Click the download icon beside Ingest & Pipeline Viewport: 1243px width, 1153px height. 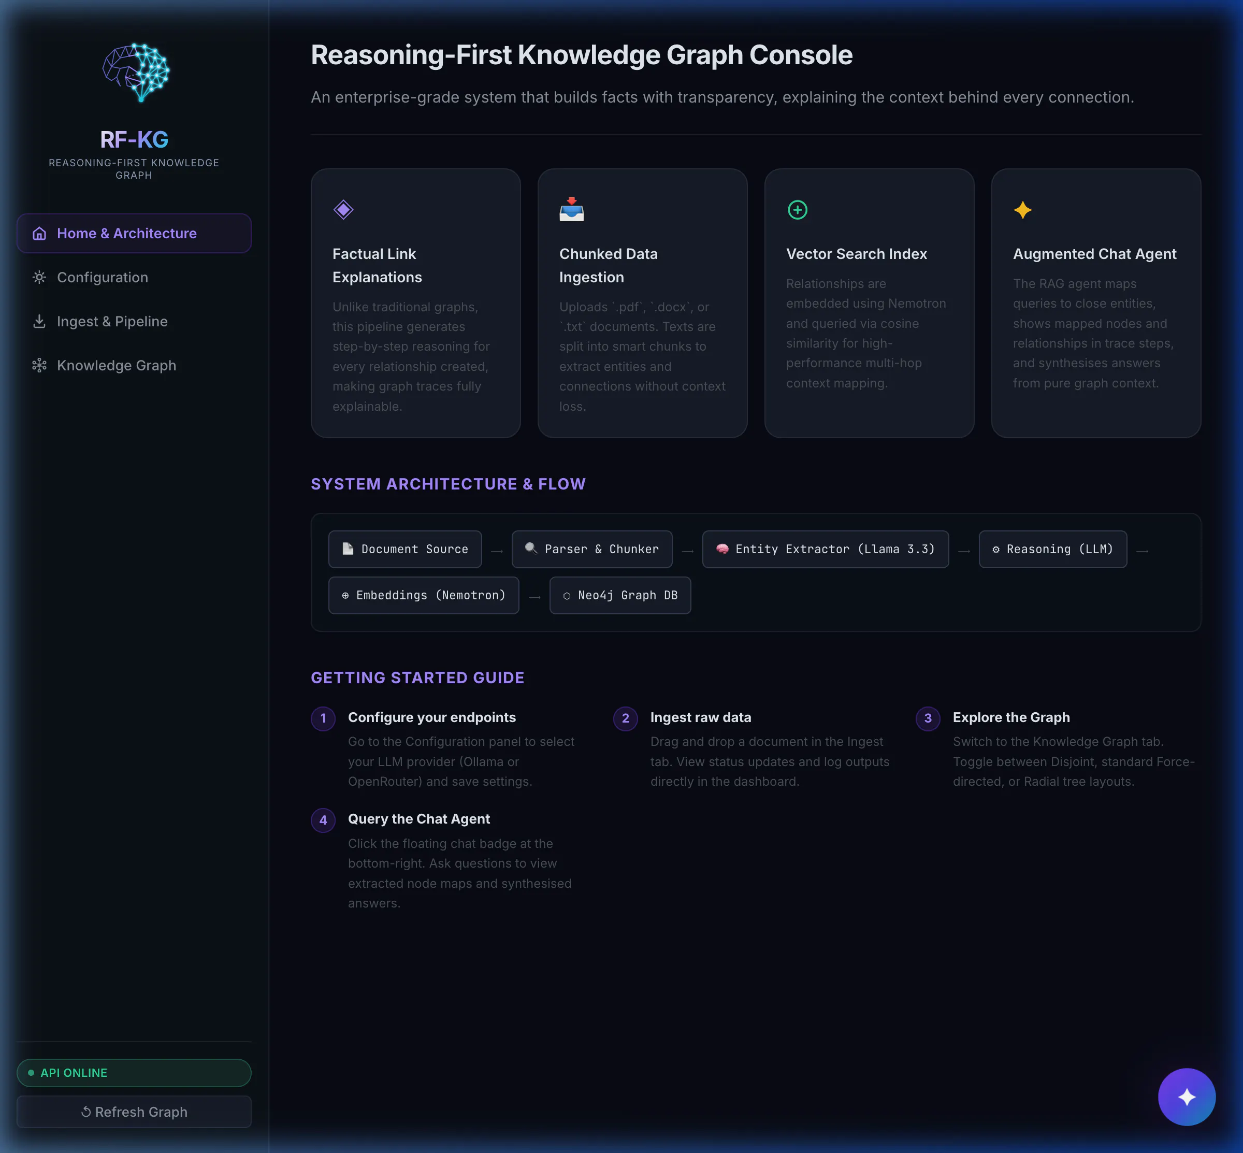click(x=39, y=321)
